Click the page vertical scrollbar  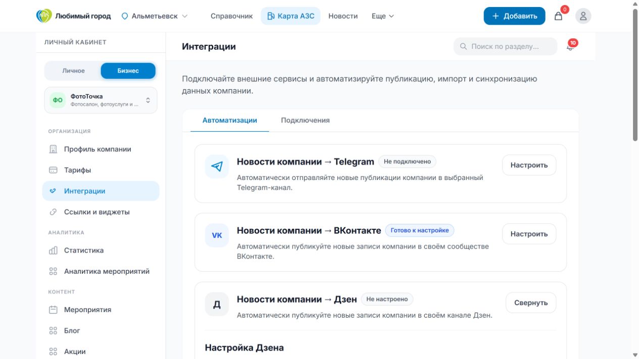tap(635, 76)
